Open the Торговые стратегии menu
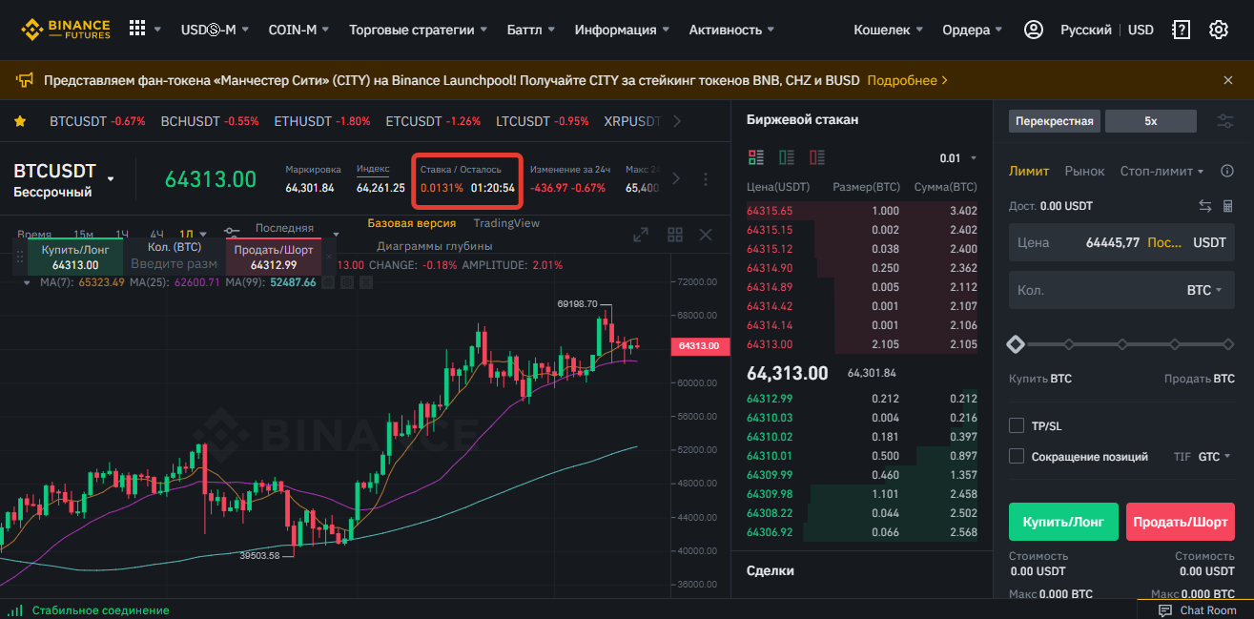The image size is (1254, 619). pos(419,30)
